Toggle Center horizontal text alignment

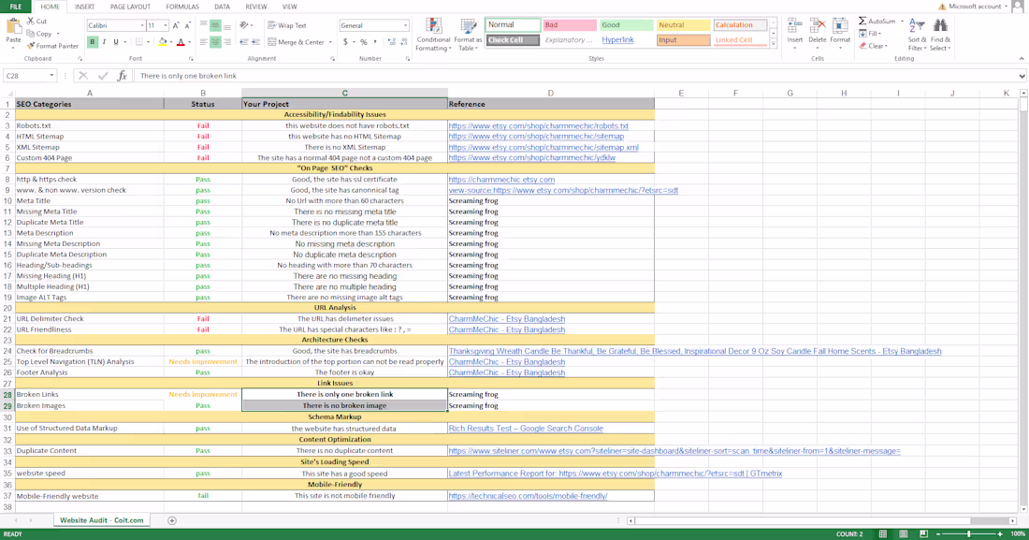tap(215, 42)
